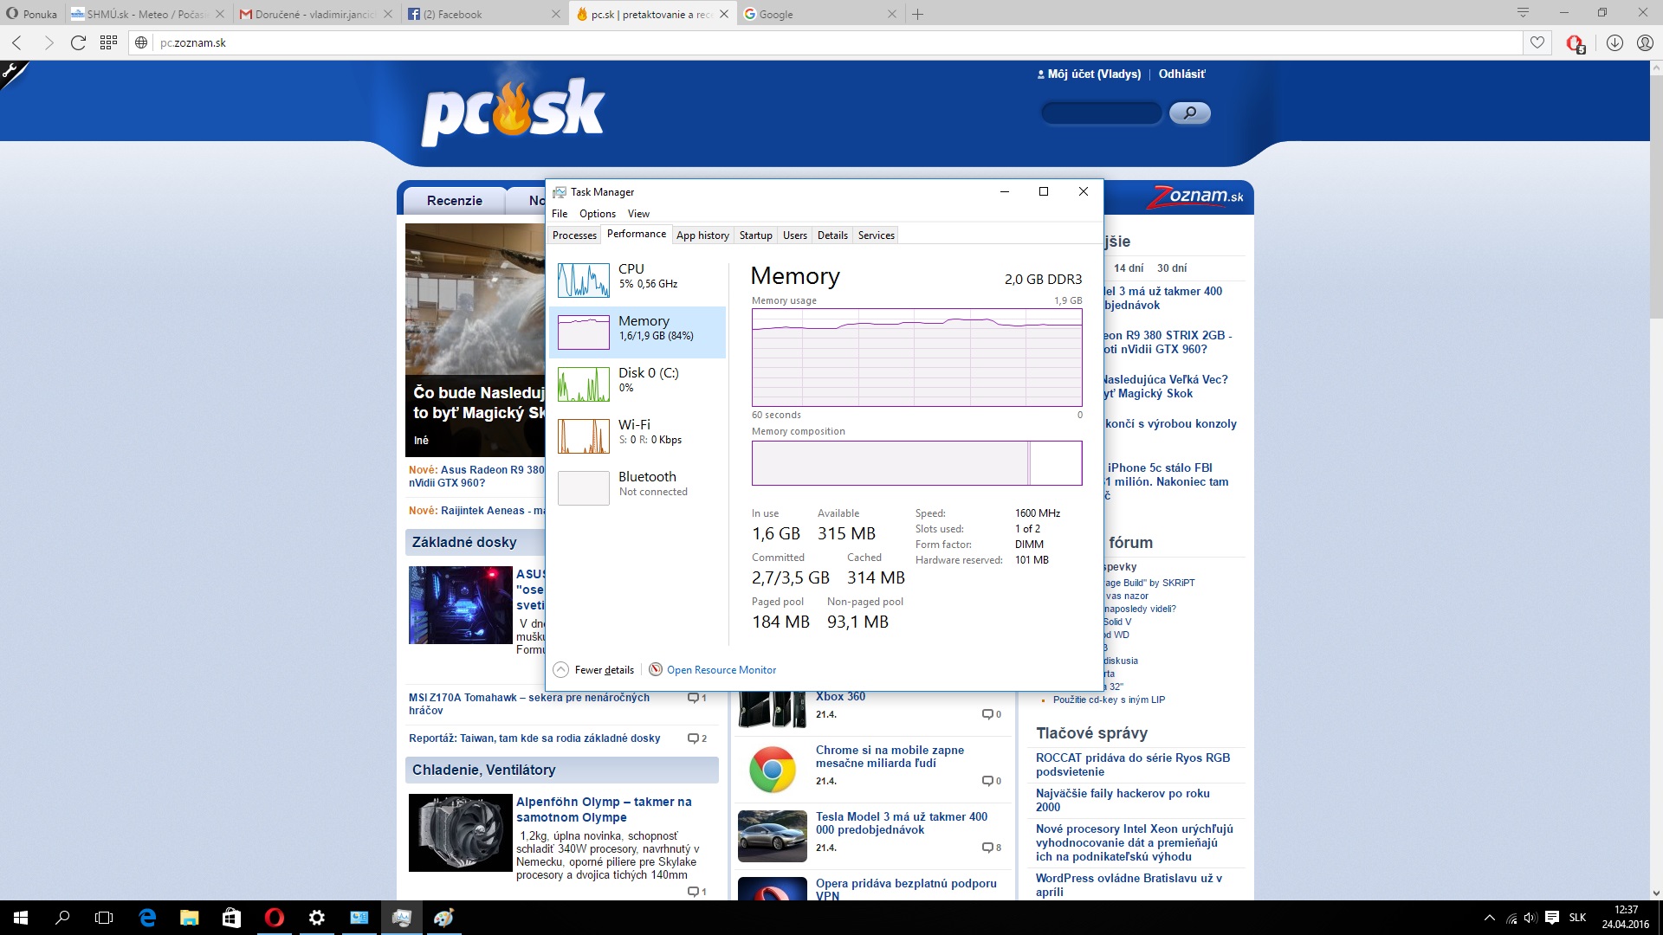The height and width of the screenshot is (935, 1663).
Task: Click the browser Back arrow
Action: pos(17,42)
